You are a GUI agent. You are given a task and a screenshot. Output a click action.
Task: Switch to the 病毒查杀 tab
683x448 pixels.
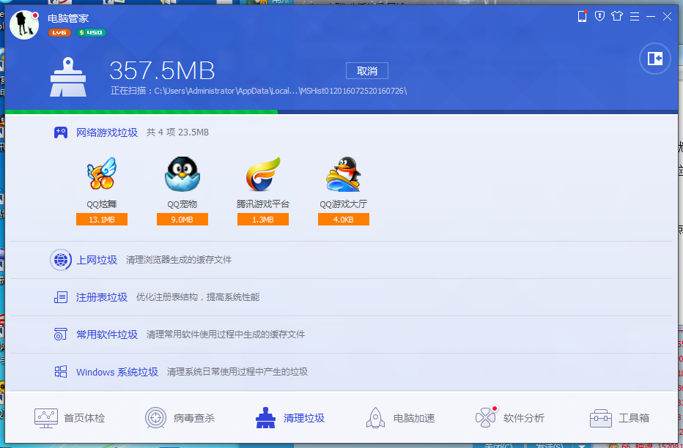pos(180,418)
